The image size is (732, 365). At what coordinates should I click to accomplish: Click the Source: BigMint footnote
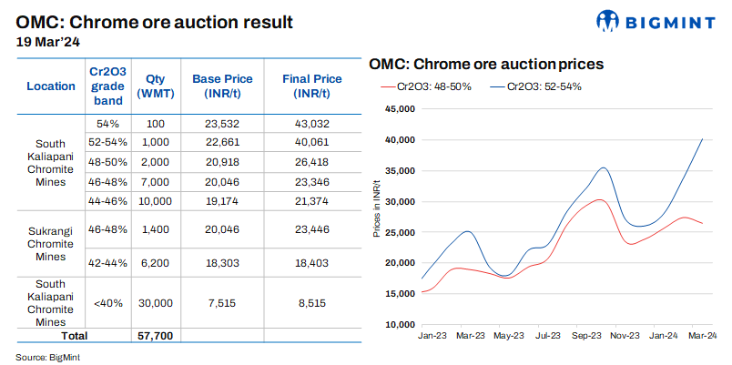point(47,357)
